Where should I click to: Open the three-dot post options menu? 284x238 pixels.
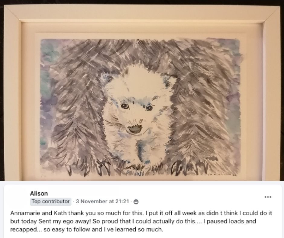tap(268, 197)
